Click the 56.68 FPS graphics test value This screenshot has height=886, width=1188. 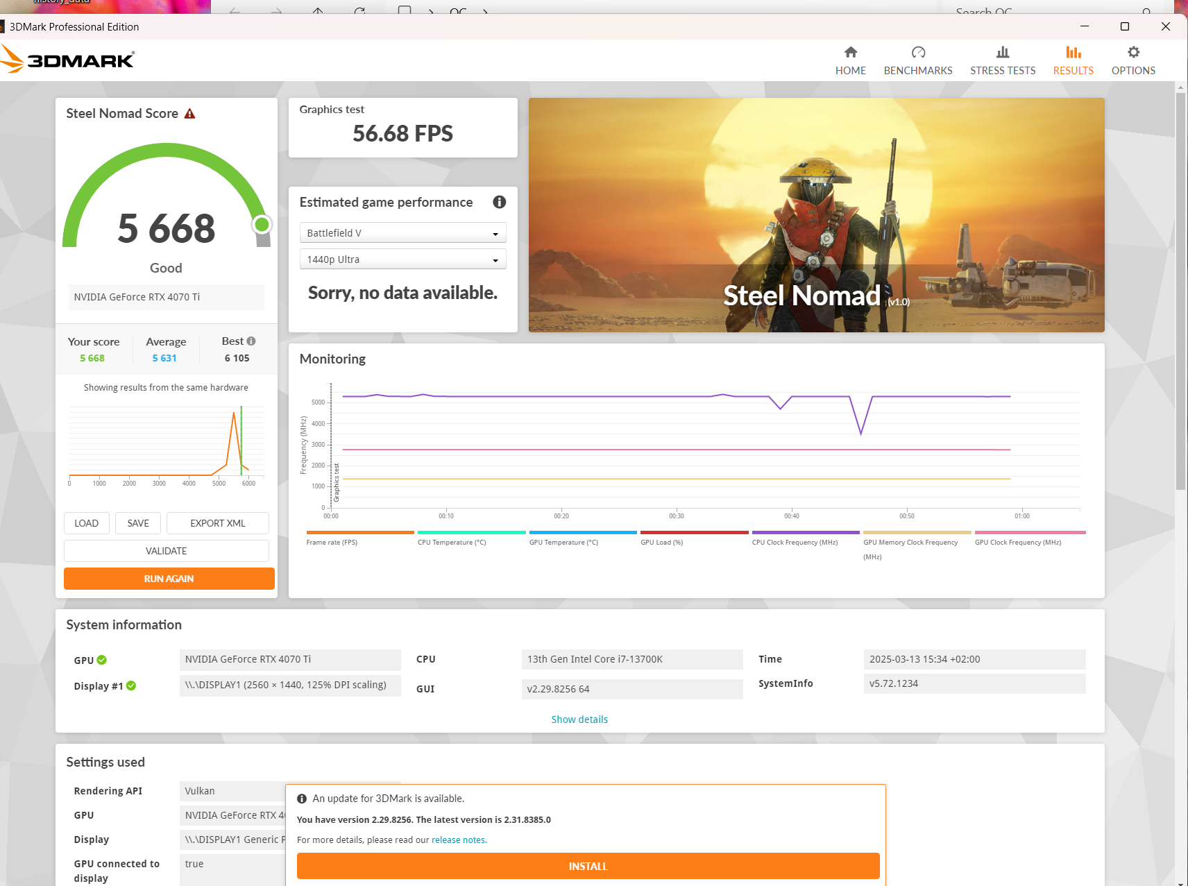pyautogui.click(x=403, y=134)
